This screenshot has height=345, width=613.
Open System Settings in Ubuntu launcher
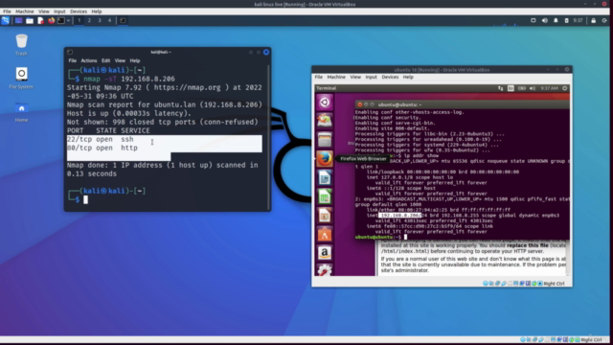pos(325,270)
